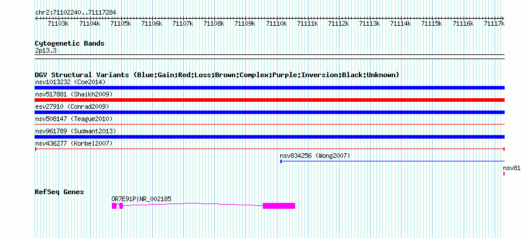The height and width of the screenshot is (238, 521).
Task: Click the 71116k ruler tick label
Action: tap(463, 23)
